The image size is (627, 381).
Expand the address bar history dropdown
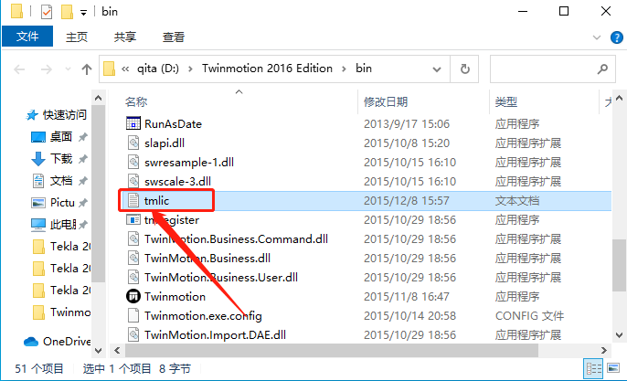437,69
